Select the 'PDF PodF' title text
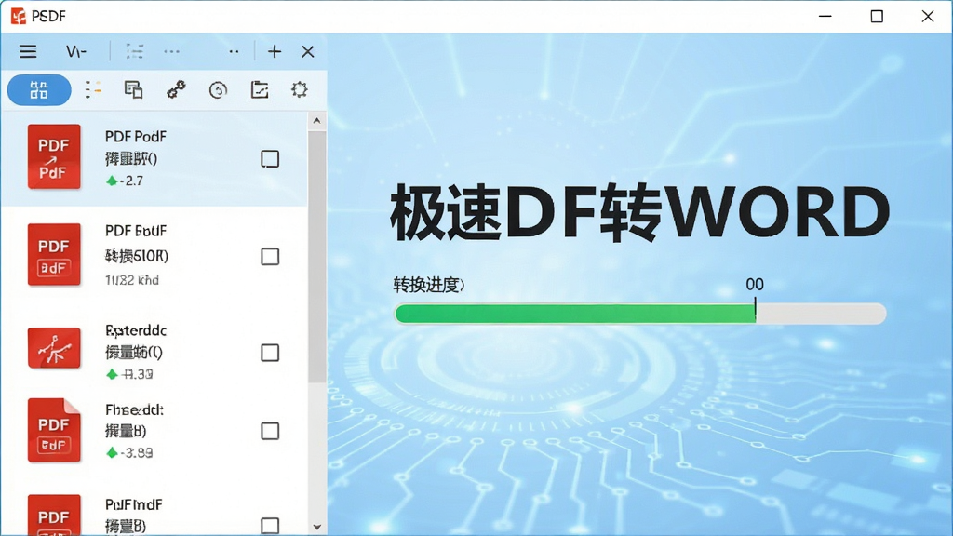The width and height of the screenshot is (953, 536). click(x=136, y=137)
